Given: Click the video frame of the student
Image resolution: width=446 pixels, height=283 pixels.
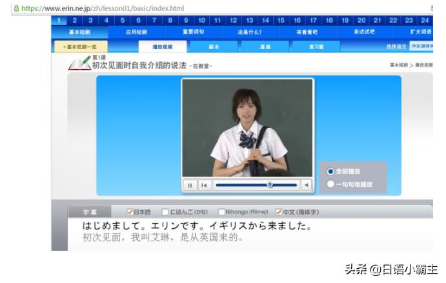Looking at the screenshot, I should (x=247, y=128).
